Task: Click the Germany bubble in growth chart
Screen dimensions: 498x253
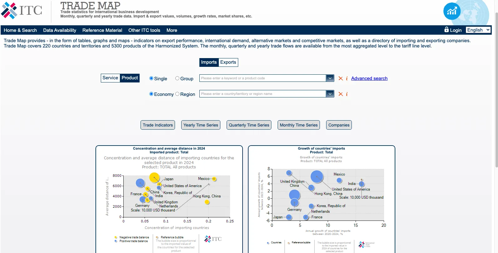Action: [294, 203]
